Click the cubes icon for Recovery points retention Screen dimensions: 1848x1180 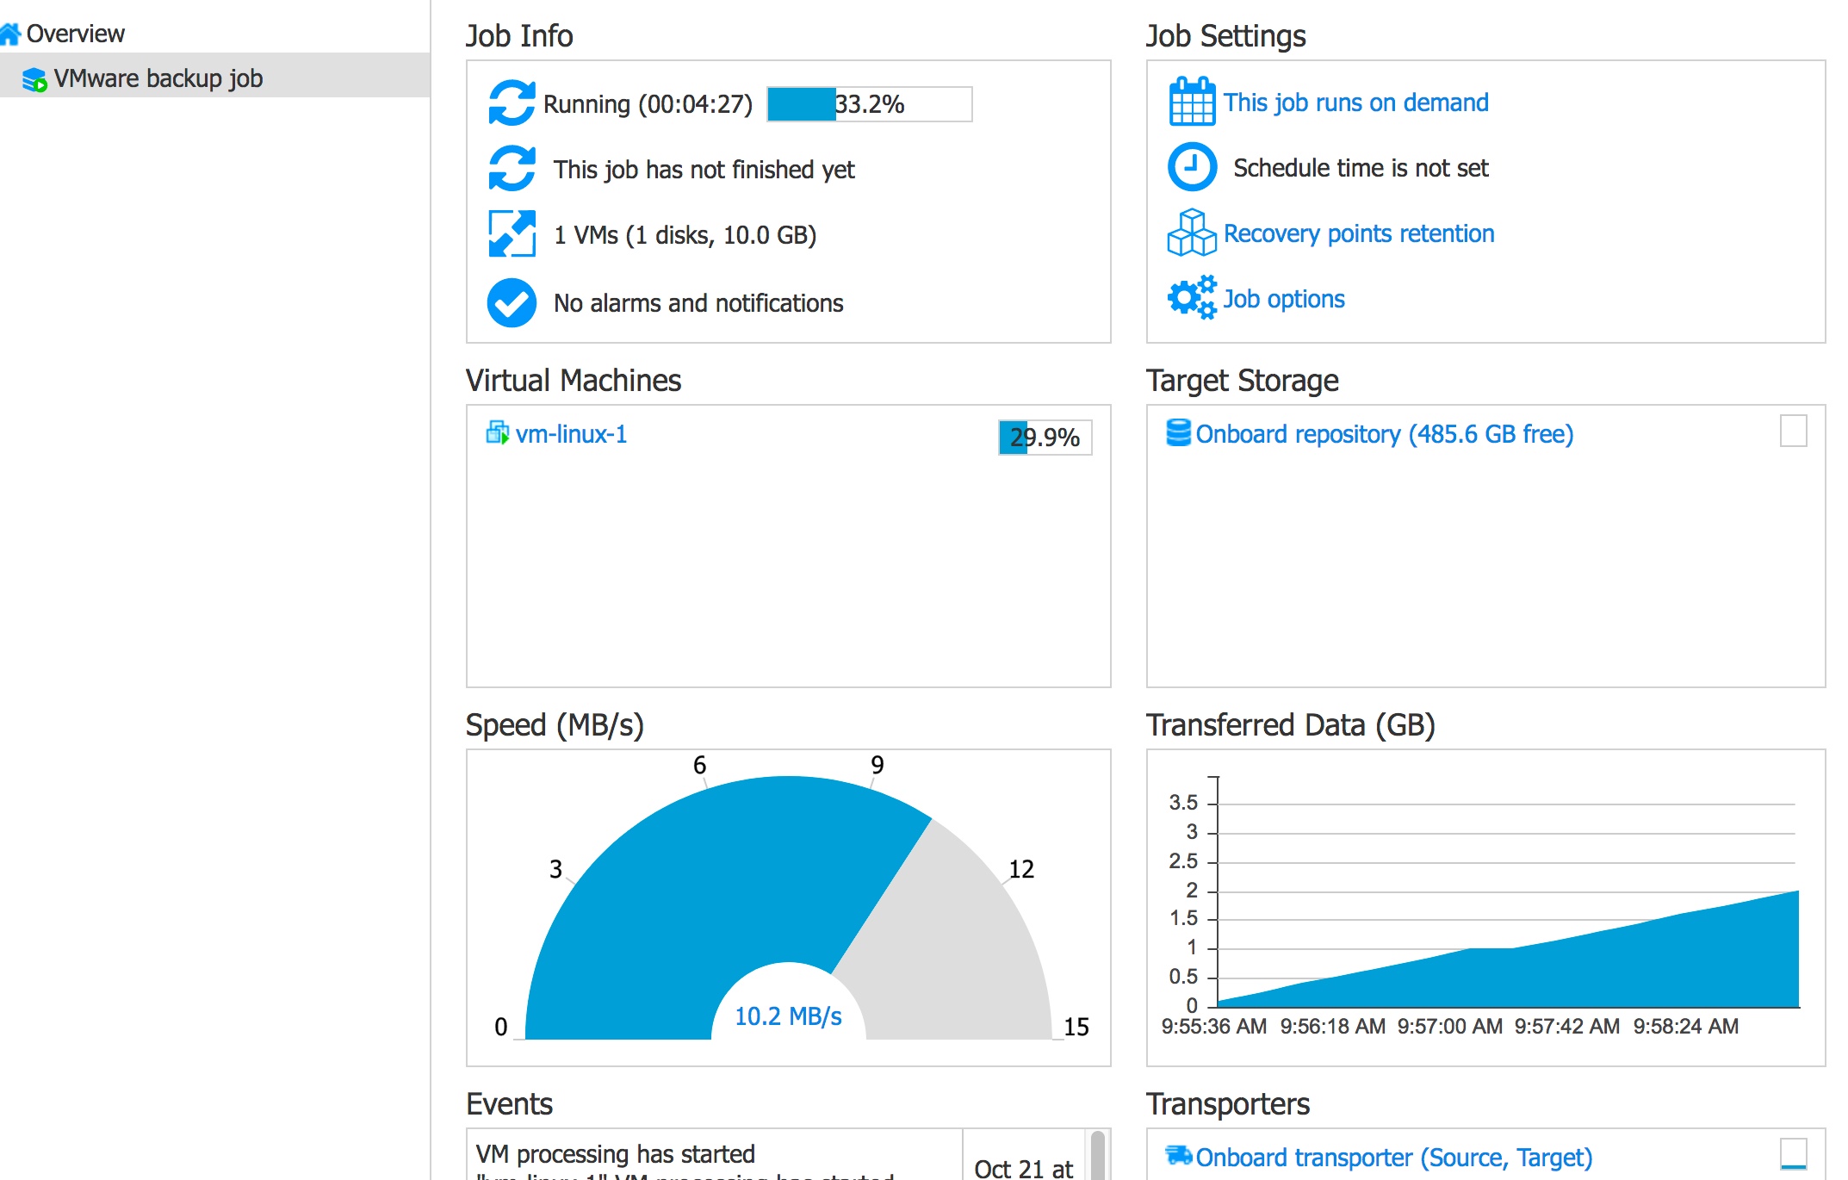[1192, 233]
